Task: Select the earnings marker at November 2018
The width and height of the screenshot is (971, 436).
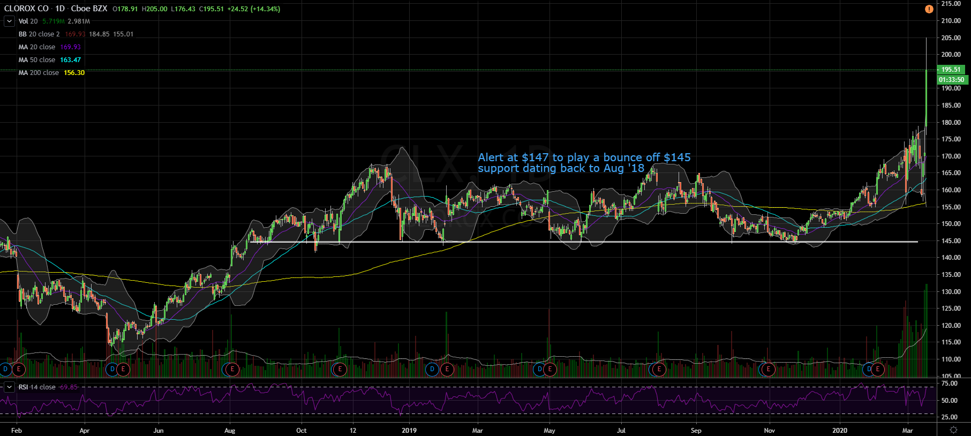Action: pos(340,369)
